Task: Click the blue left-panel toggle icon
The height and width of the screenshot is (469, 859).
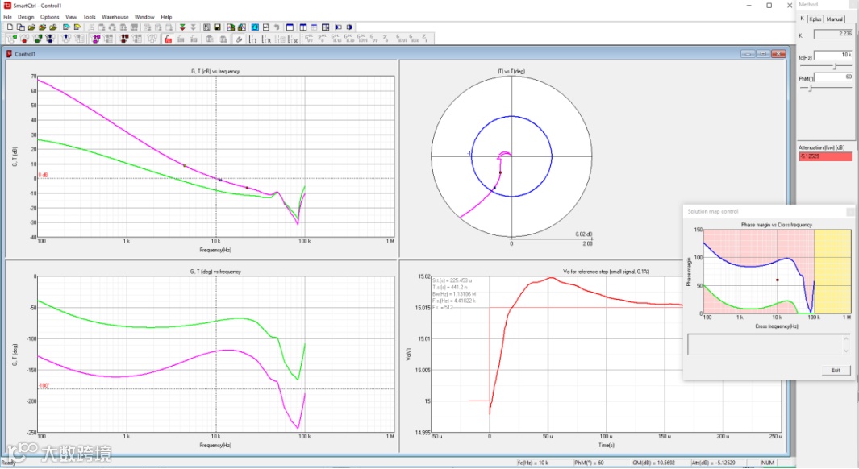Action: pyautogui.click(x=338, y=27)
